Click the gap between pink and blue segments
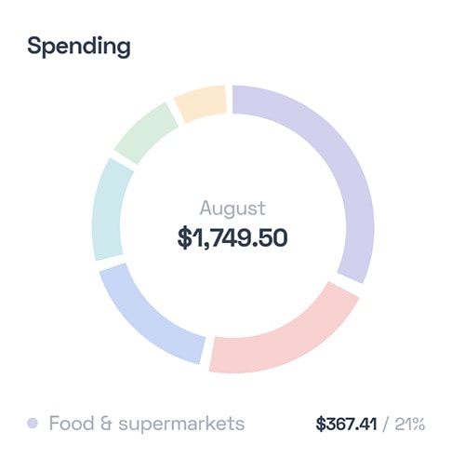Screen dimensions: 465x459 tap(207, 352)
